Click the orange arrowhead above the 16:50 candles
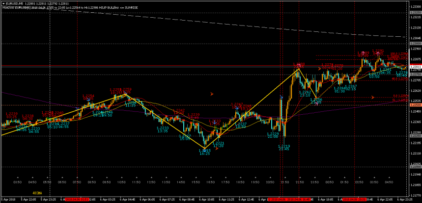This screenshot has height=203, width=422. click(x=212, y=94)
